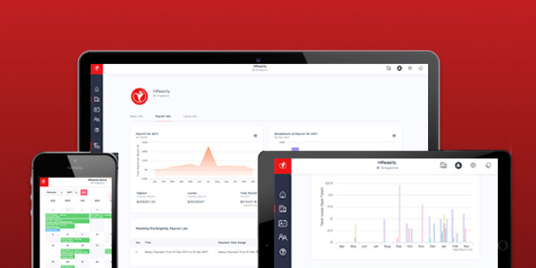The height and width of the screenshot is (268, 536).
Task: Open the dark profile avatar in tablet header
Action: (x=458, y=165)
